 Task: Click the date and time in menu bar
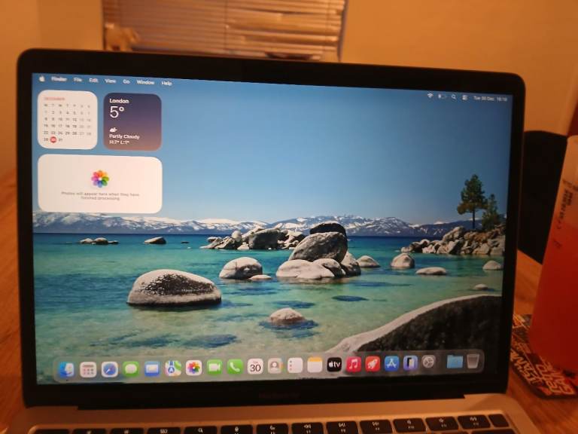point(489,98)
